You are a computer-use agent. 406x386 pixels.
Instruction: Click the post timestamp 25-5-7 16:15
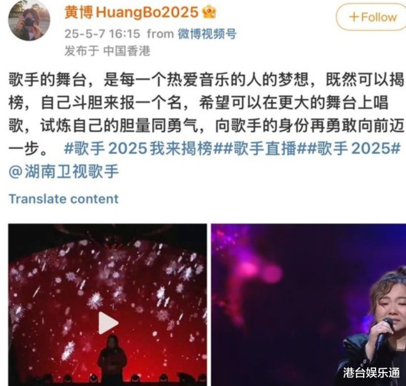(x=102, y=34)
